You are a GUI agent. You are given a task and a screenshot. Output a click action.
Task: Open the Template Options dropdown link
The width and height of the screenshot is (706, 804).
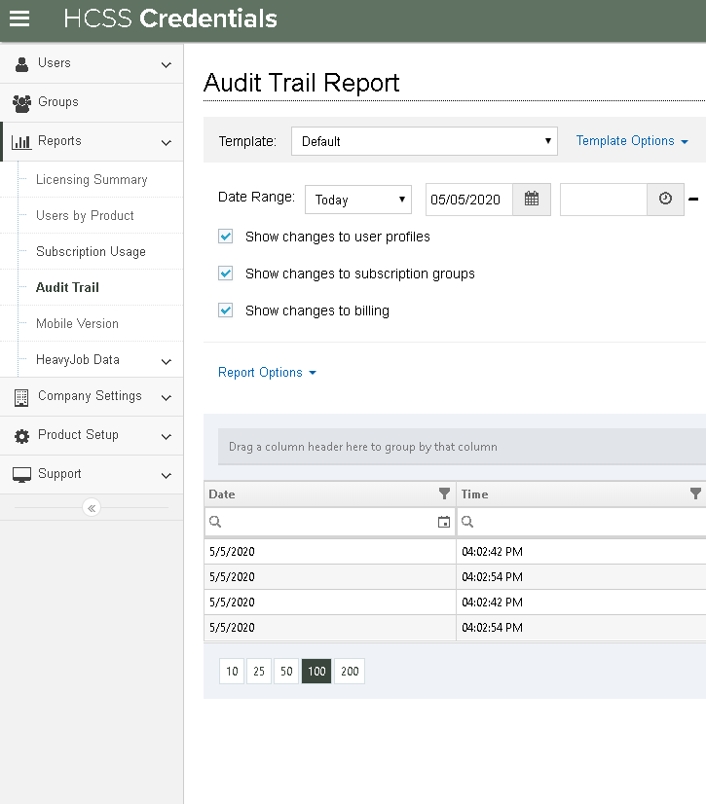click(x=632, y=141)
